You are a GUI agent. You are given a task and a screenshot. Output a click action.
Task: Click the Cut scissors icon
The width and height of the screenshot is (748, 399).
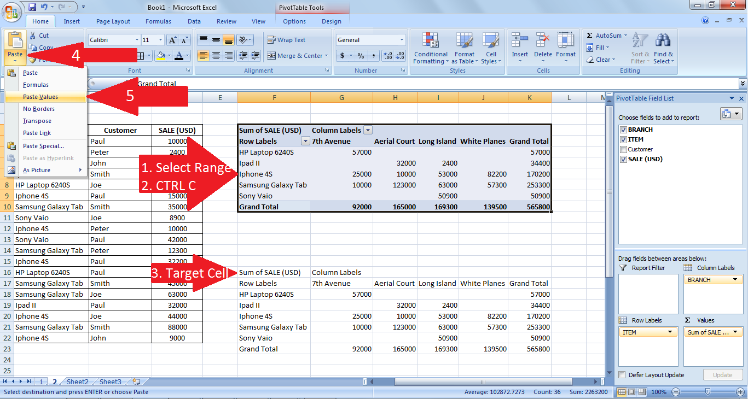(x=32, y=36)
